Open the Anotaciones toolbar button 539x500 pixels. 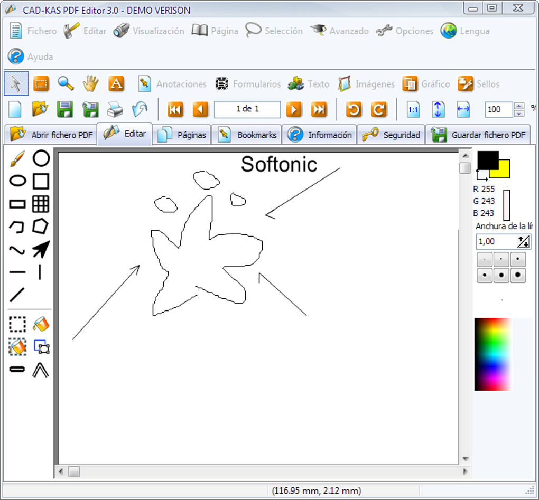click(x=172, y=84)
